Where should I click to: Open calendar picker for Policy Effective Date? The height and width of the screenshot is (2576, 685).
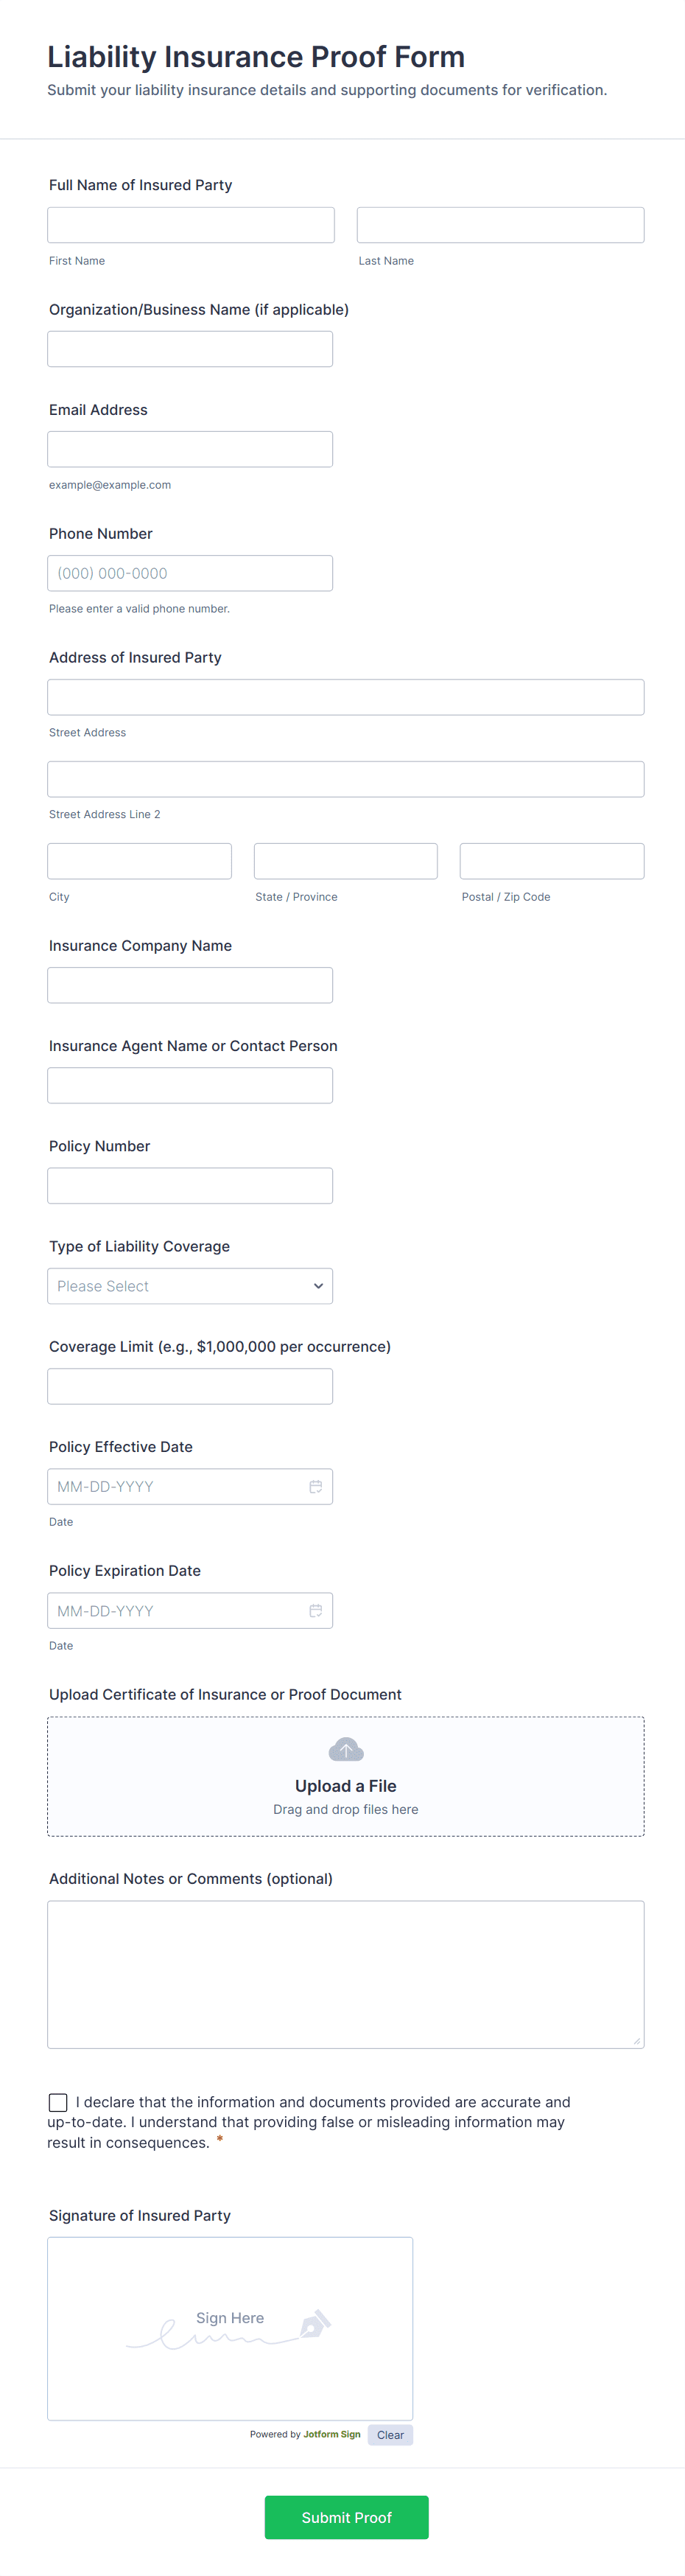click(315, 1486)
